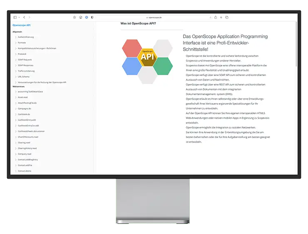Click the half-shaded privacy shield icon
This screenshot has width=308, height=234.
92,17
